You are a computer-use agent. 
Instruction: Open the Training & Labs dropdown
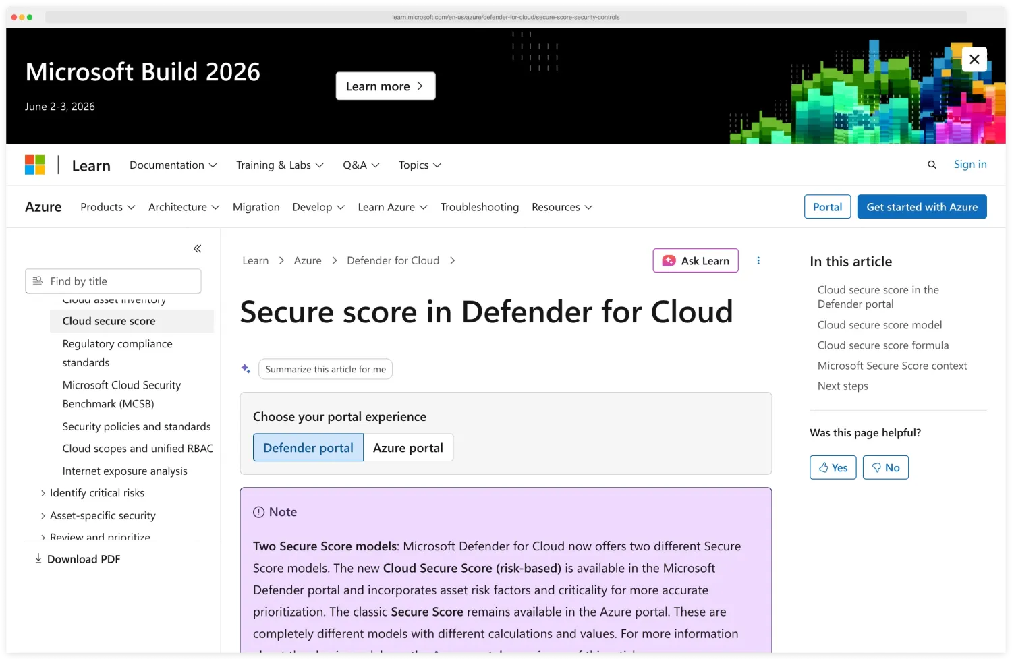pos(280,165)
